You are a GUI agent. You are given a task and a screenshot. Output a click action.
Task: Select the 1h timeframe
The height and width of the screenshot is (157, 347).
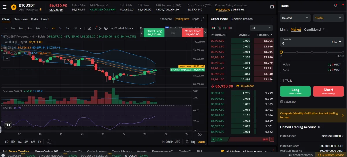(47, 28)
